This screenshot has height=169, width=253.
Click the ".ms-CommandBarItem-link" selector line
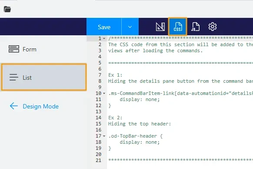coord(180,93)
